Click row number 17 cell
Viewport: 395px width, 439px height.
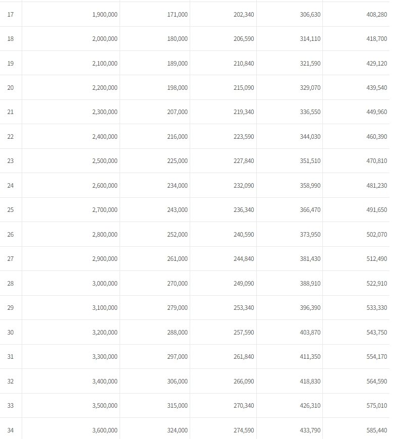point(11,15)
